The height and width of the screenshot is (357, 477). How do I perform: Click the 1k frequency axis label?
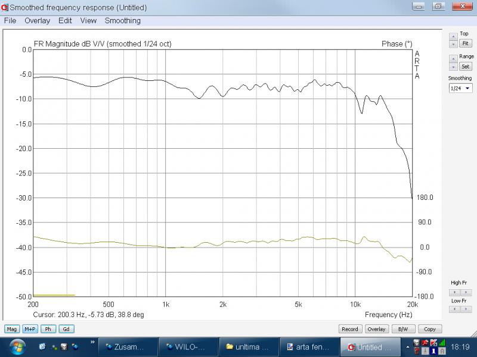(166, 305)
